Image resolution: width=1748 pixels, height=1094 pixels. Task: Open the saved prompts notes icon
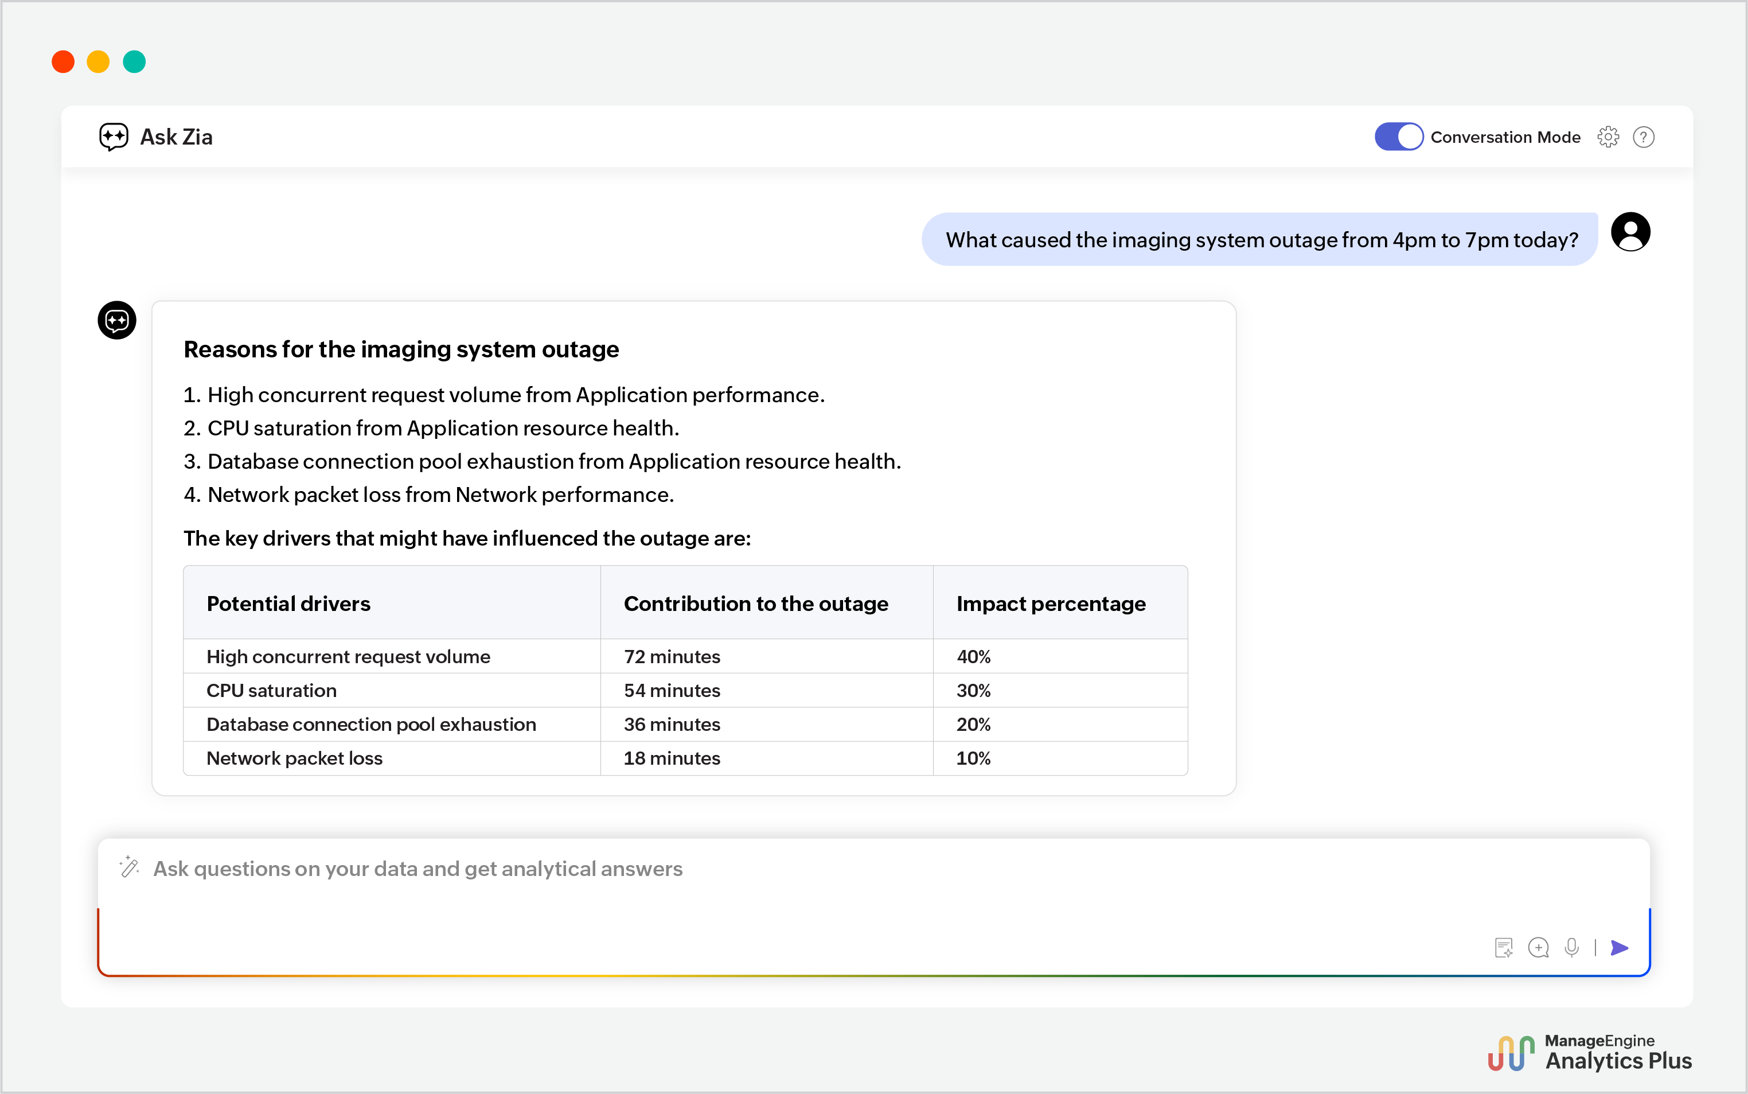(x=1504, y=947)
